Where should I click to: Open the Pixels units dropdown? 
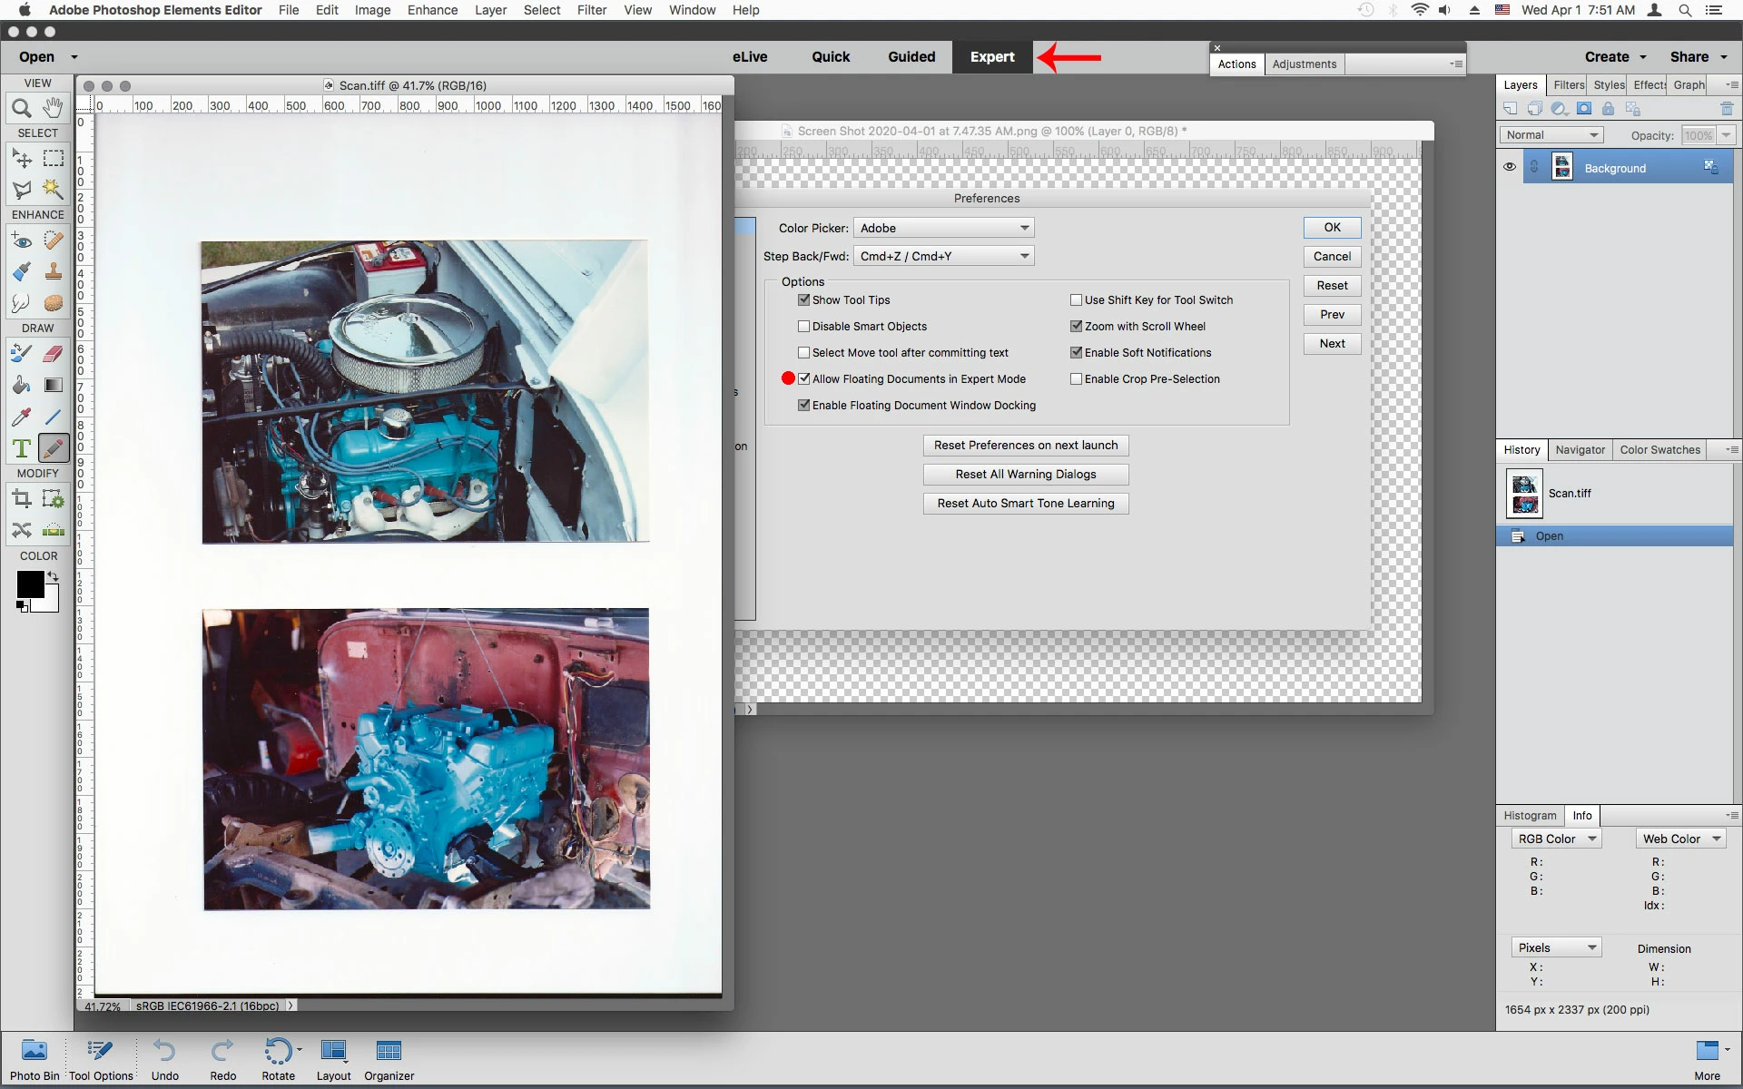point(1556,948)
